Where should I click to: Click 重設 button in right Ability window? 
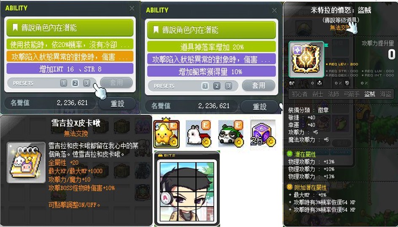(259, 106)
